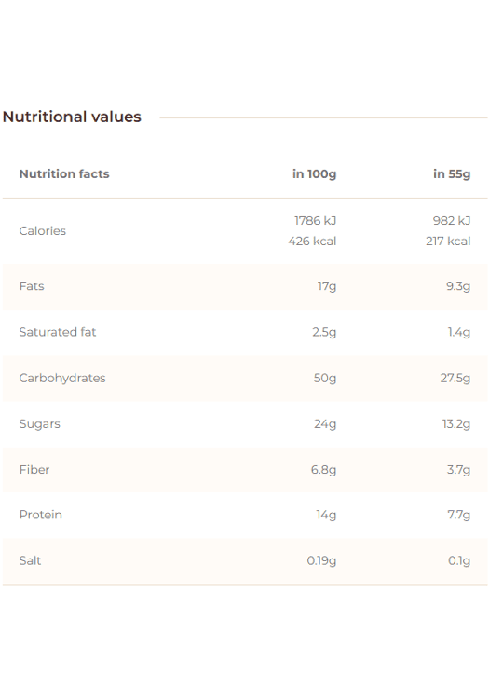Image resolution: width=503 pixels, height=690 pixels.
Task: Click the in 100g column header
Action: [315, 173]
